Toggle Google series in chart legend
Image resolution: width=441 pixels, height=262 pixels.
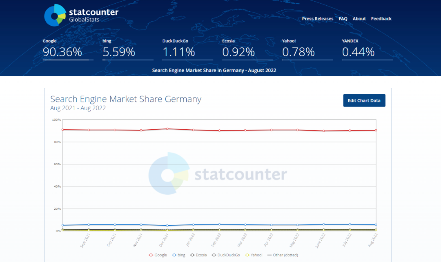click(158, 255)
